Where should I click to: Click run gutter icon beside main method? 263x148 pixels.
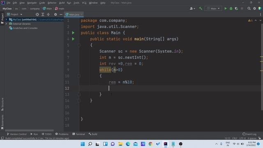click(73, 39)
